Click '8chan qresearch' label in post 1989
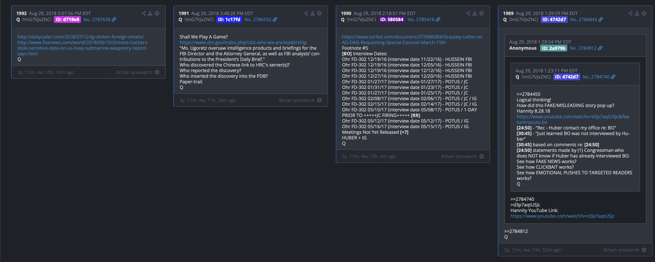This screenshot has height=262, width=655. 621,250
